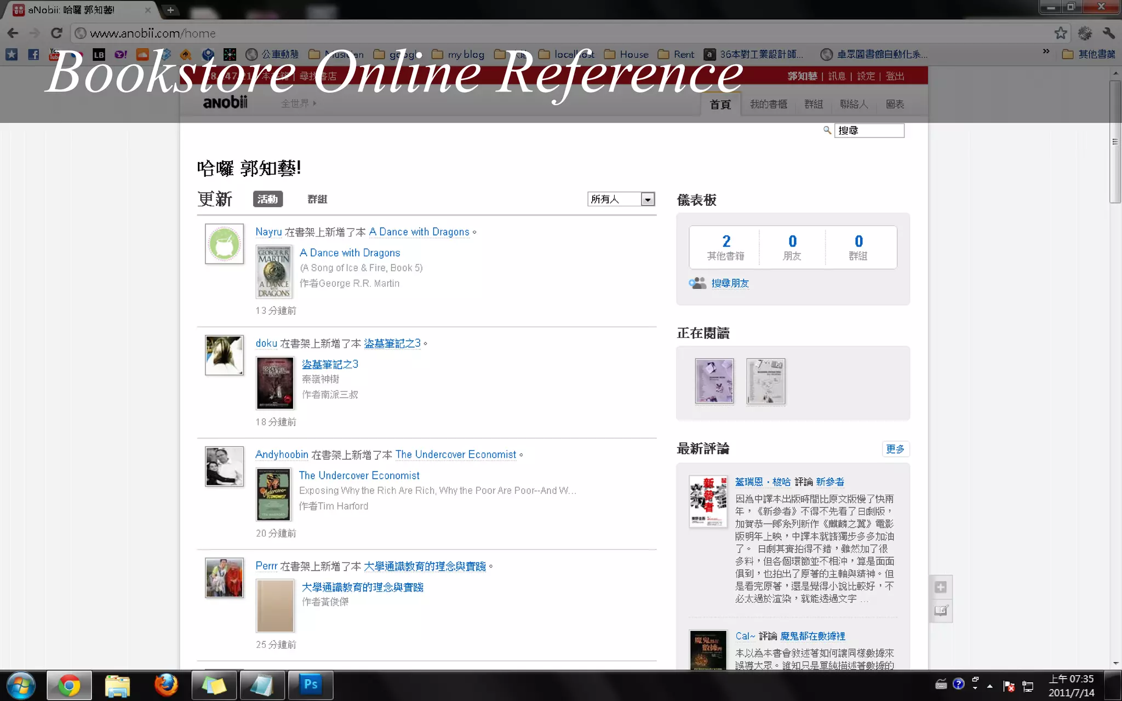Show more bookmarks with the chevron
The height and width of the screenshot is (701, 1122).
pyautogui.click(x=1046, y=51)
